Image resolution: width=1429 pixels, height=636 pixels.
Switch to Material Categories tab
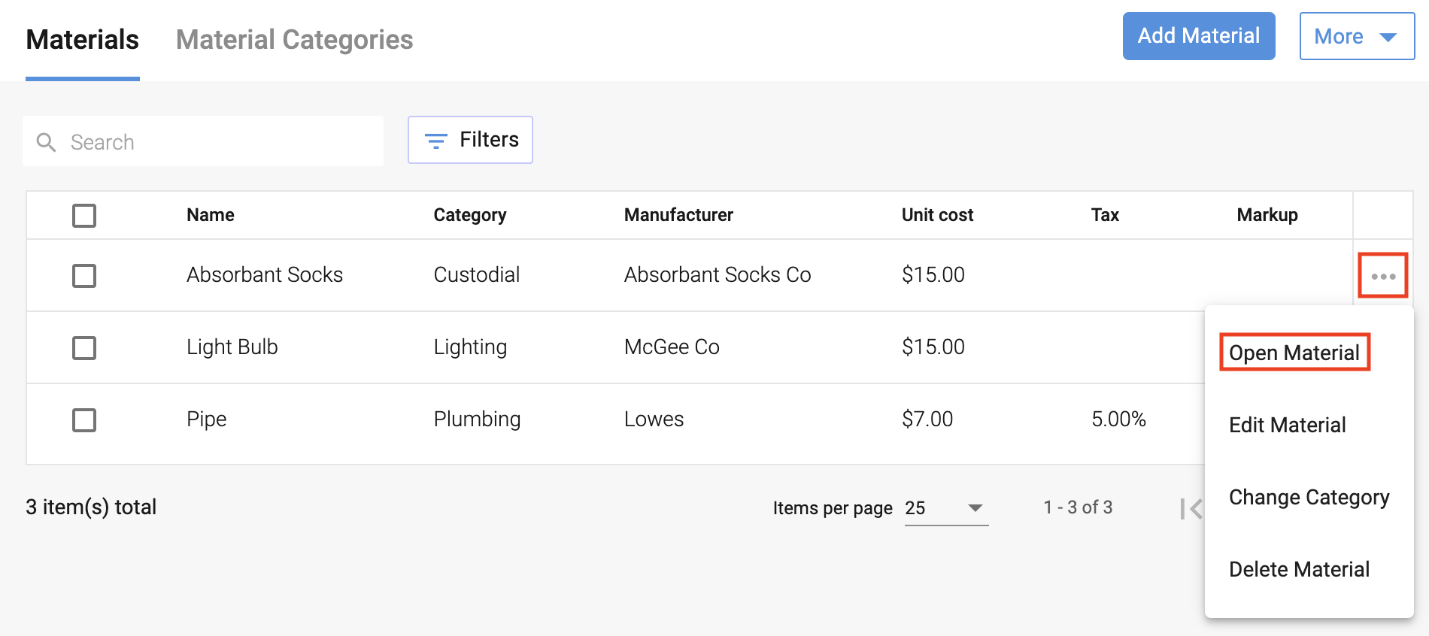pos(294,40)
